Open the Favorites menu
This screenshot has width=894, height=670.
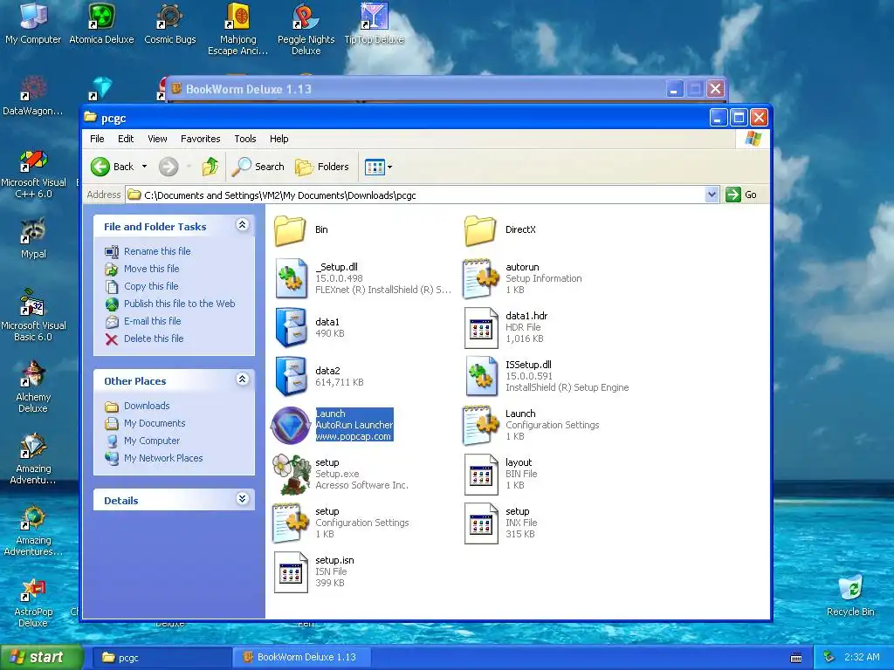click(x=200, y=139)
